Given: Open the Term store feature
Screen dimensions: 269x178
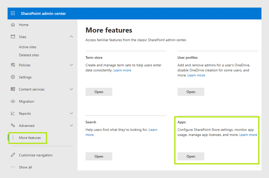Looking at the screenshot, I should click(99, 92).
